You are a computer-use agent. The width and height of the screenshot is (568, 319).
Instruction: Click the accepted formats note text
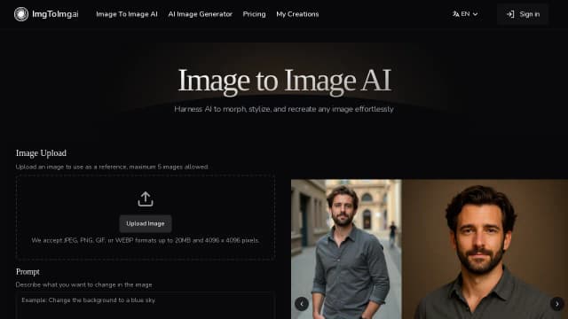click(146, 240)
